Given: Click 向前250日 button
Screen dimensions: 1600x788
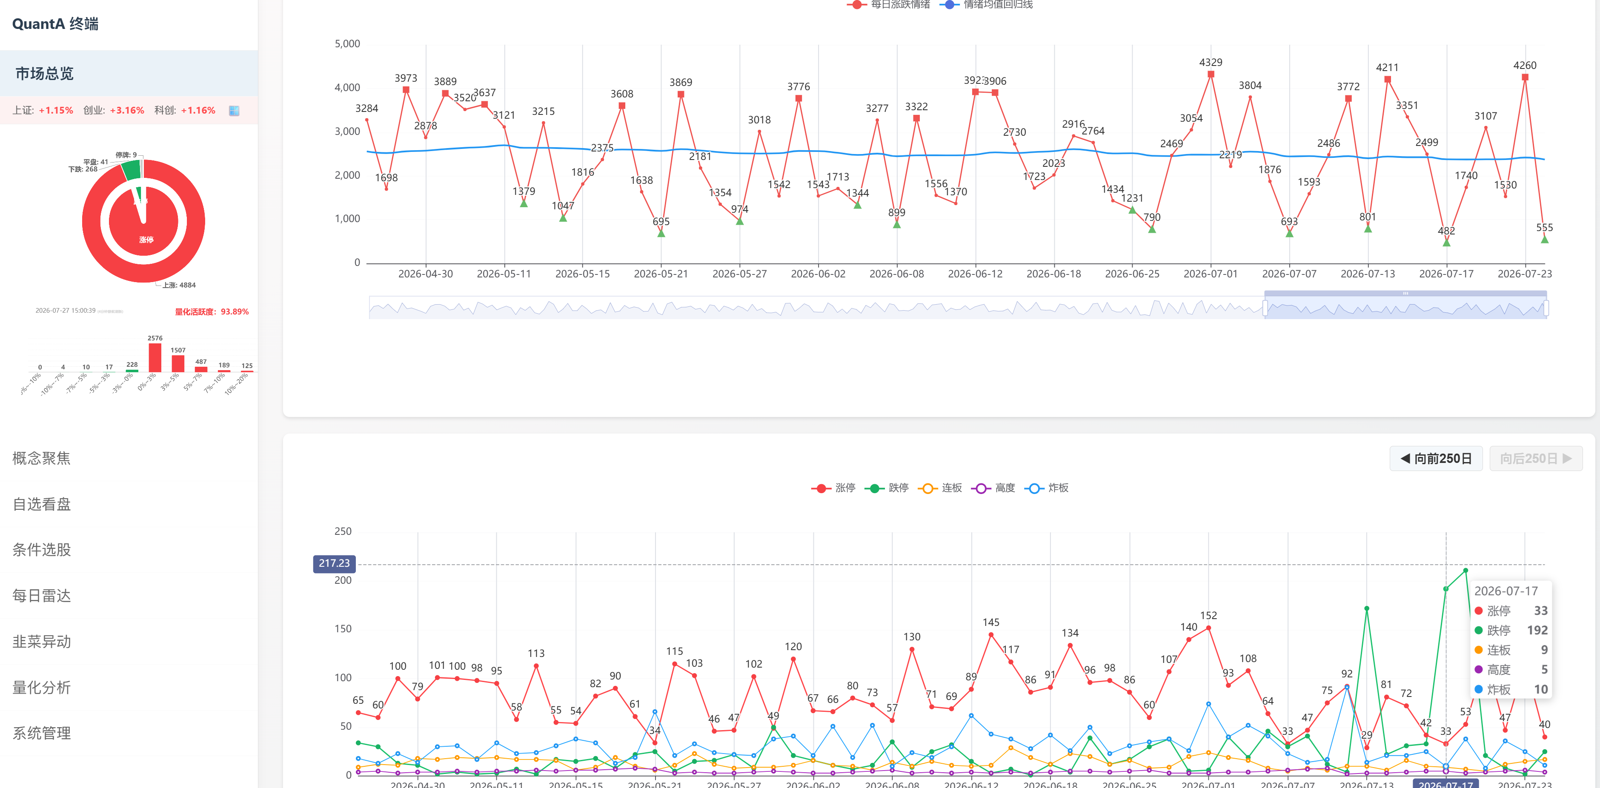Looking at the screenshot, I should click(1435, 459).
